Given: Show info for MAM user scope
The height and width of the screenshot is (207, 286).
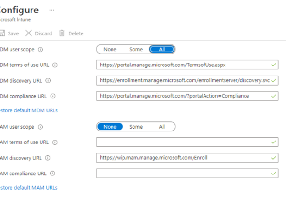Looking at the screenshot, I should pos(41,127).
